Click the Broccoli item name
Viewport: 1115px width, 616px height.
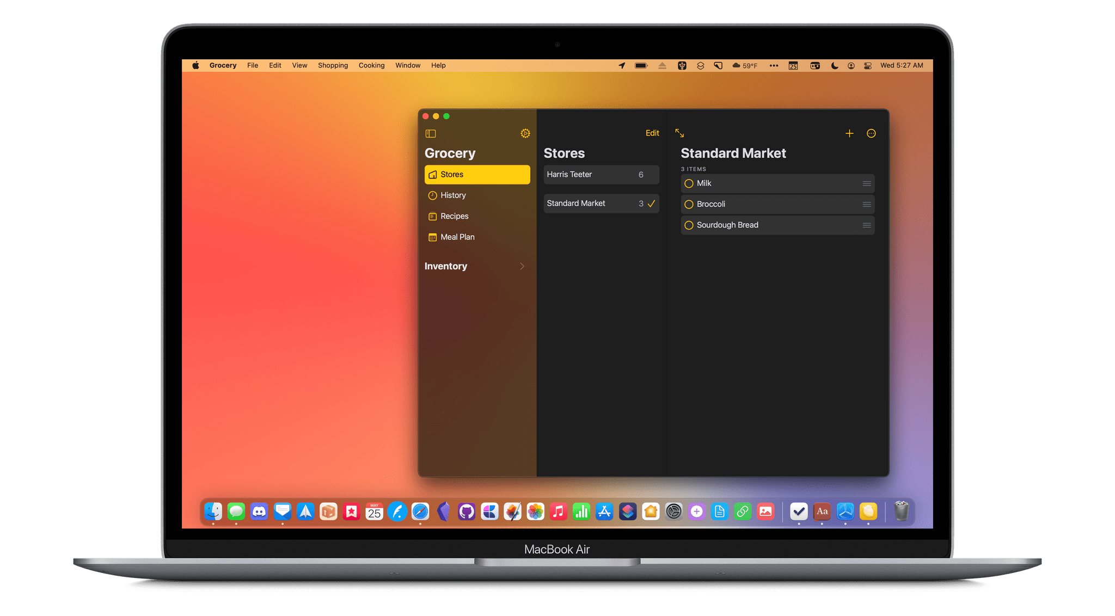tap(711, 204)
